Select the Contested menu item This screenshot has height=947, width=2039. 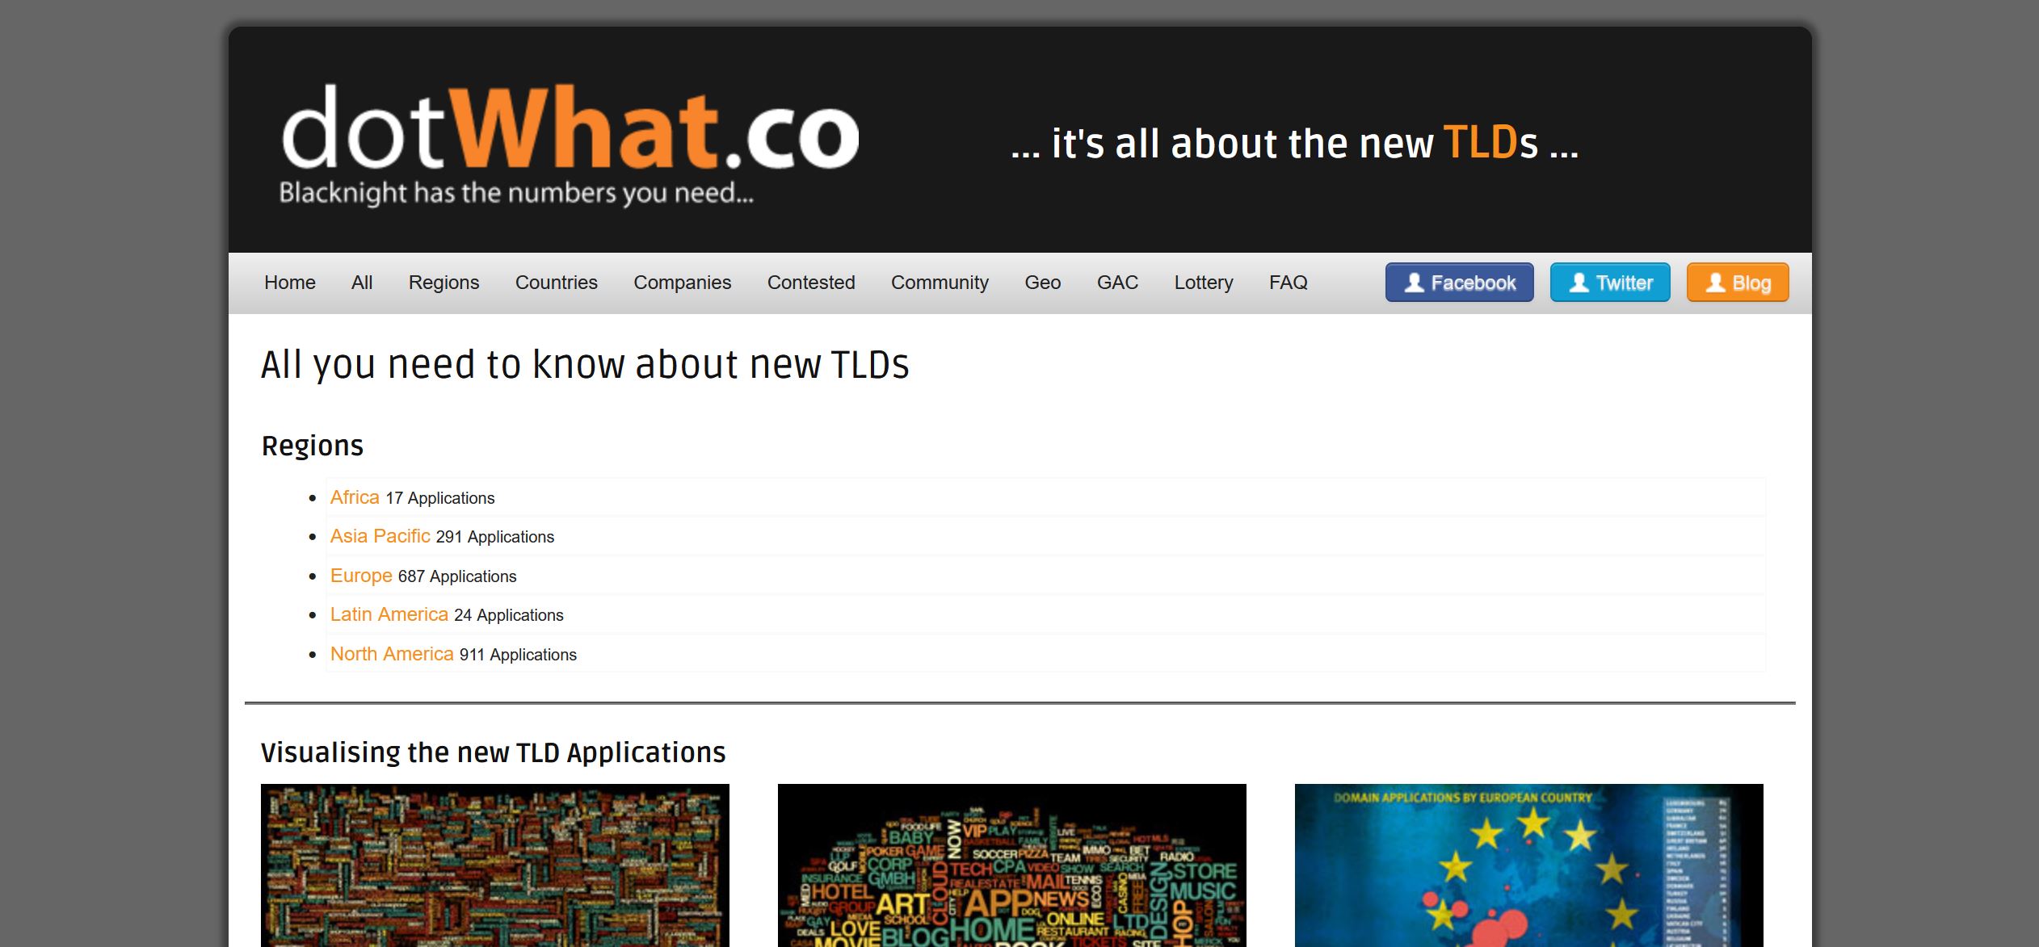[811, 283]
